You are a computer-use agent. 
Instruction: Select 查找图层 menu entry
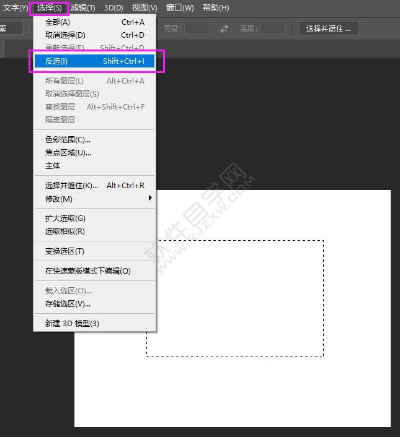95,106
